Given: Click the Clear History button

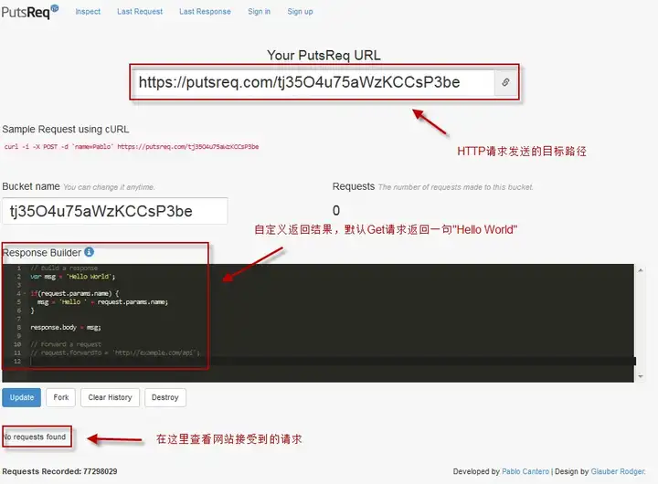Looking at the screenshot, I should (110, 397).
